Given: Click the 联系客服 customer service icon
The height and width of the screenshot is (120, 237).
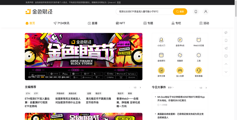Looking at the screenshot, I should [199, 71].
